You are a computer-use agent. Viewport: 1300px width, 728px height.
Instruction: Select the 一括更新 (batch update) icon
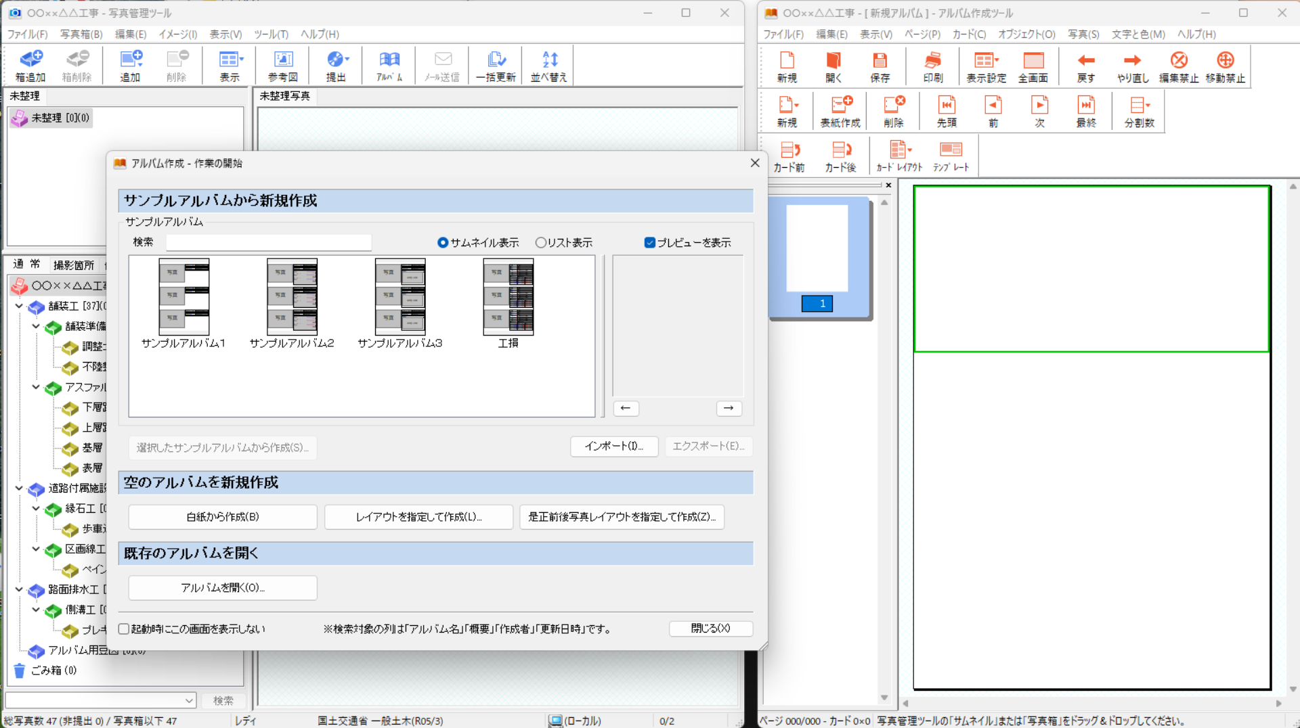pos(495,65)
